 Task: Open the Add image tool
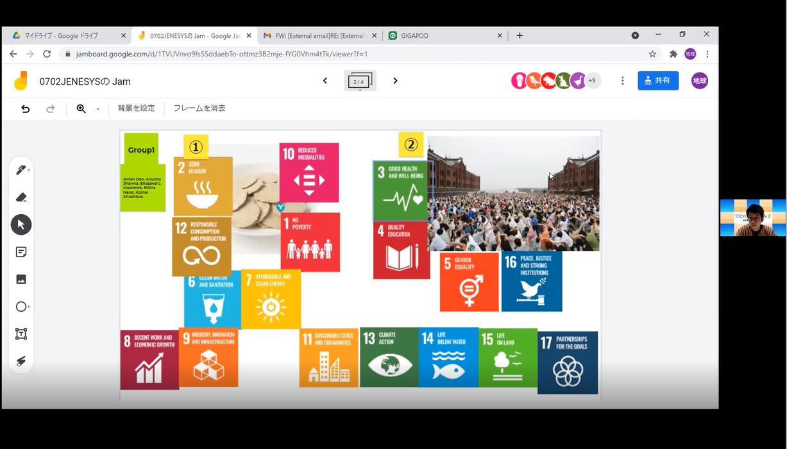tap(21, 279)
